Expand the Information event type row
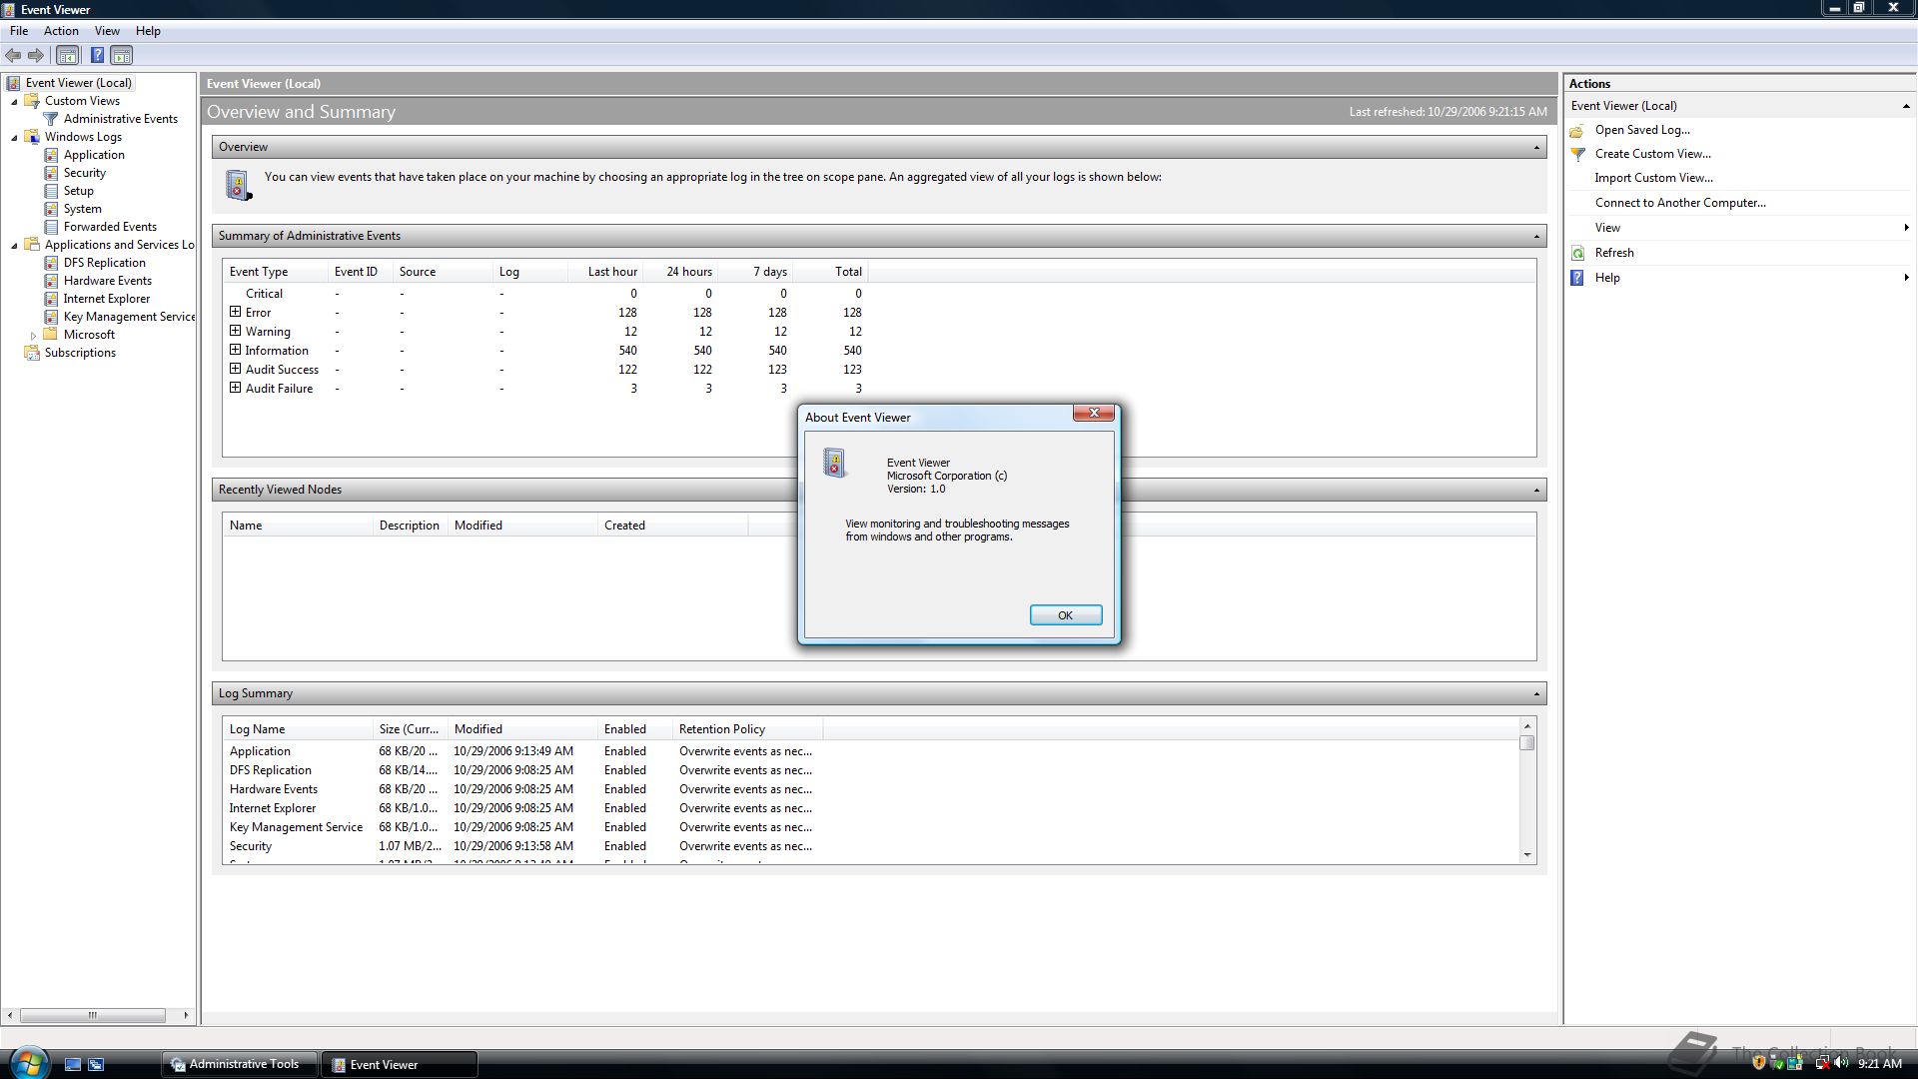This screenshot has width=1918, height=1079. click(235, 350)
